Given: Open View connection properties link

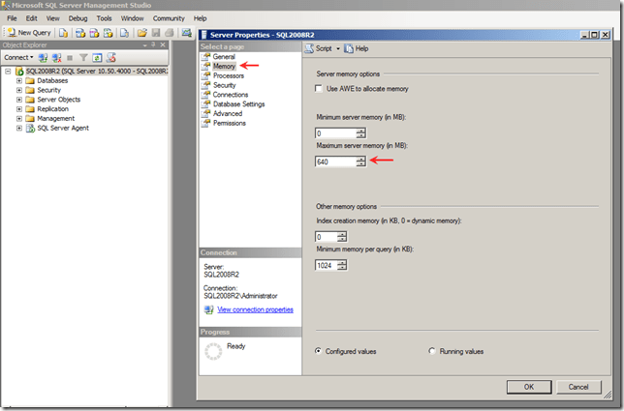Looking at the screenshot, I should tap(255, 309).
